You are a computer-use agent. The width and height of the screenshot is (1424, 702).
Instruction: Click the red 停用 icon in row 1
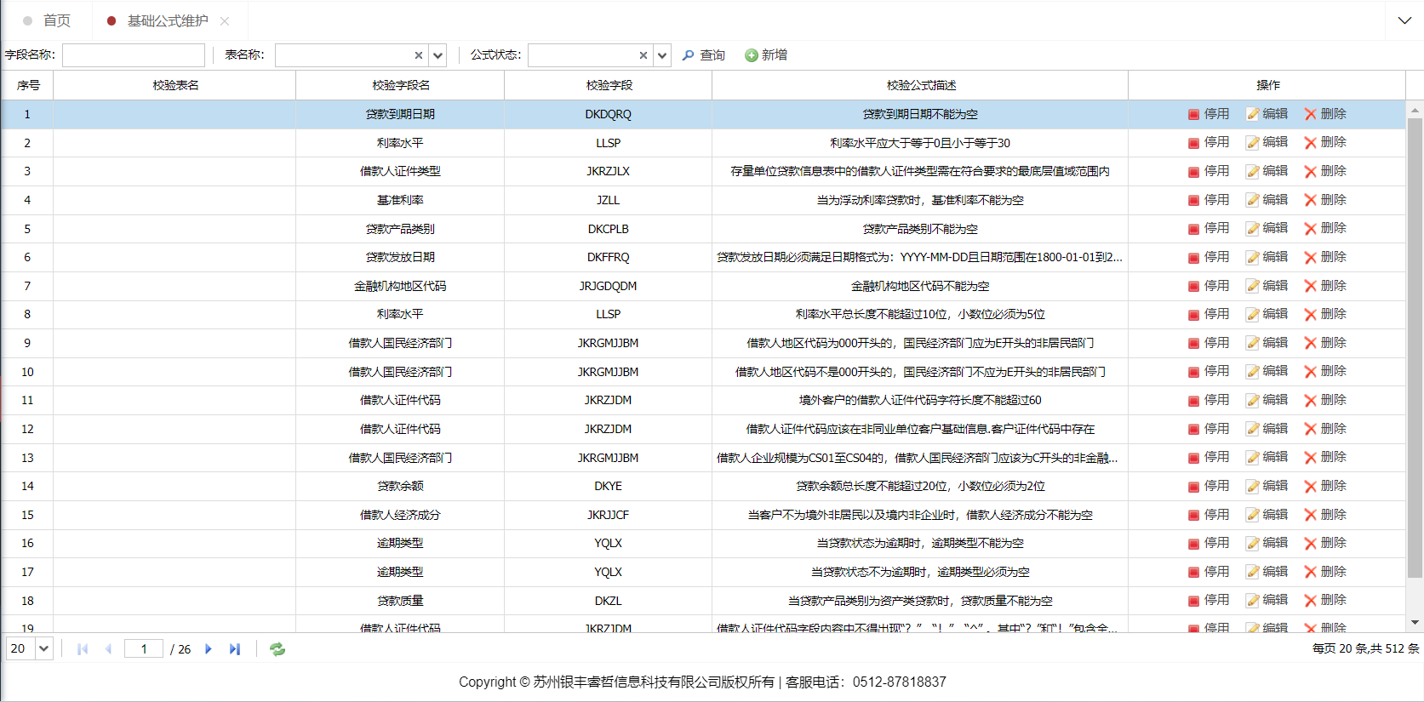click(x=1193, y=115)
